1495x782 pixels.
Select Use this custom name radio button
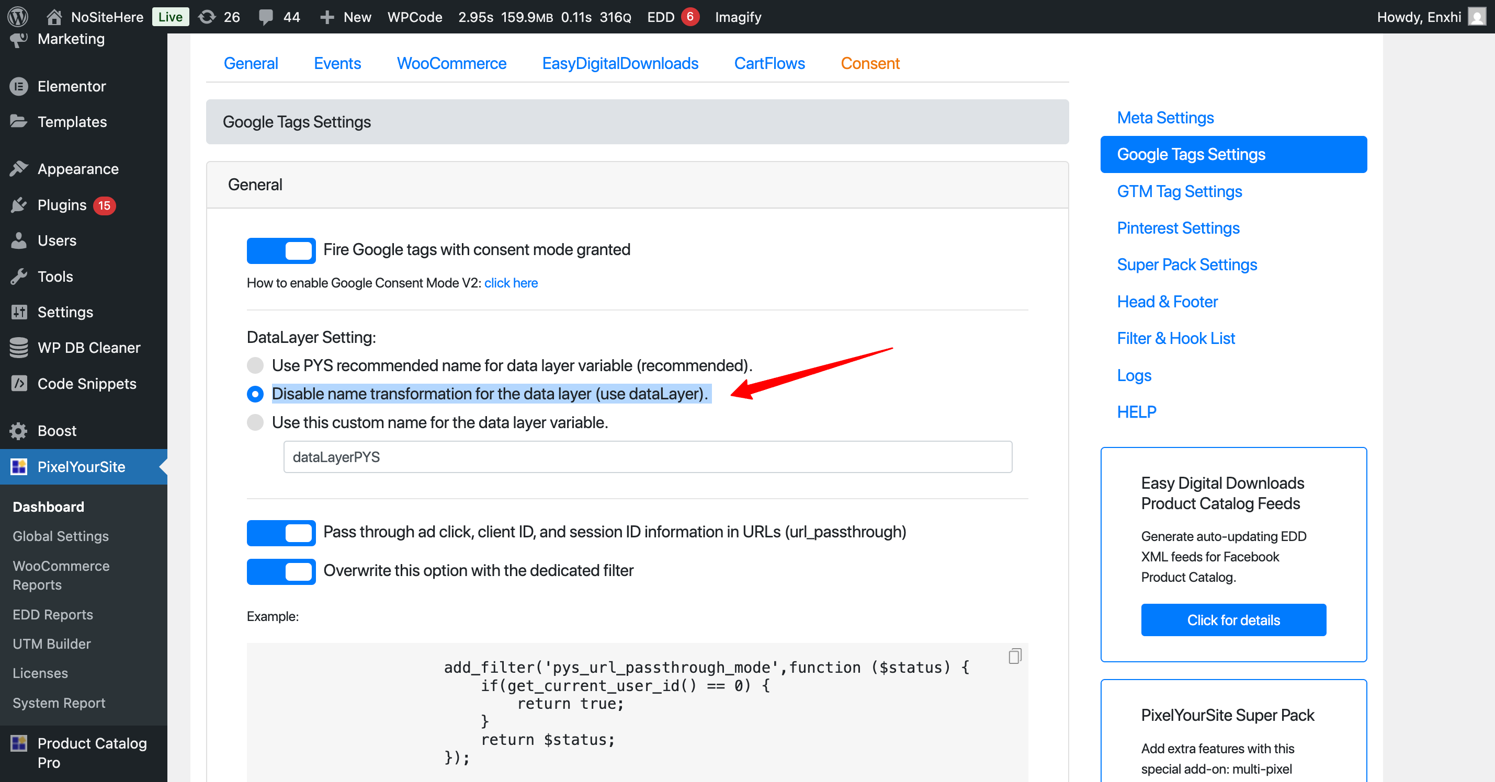(x=255, y=422)
